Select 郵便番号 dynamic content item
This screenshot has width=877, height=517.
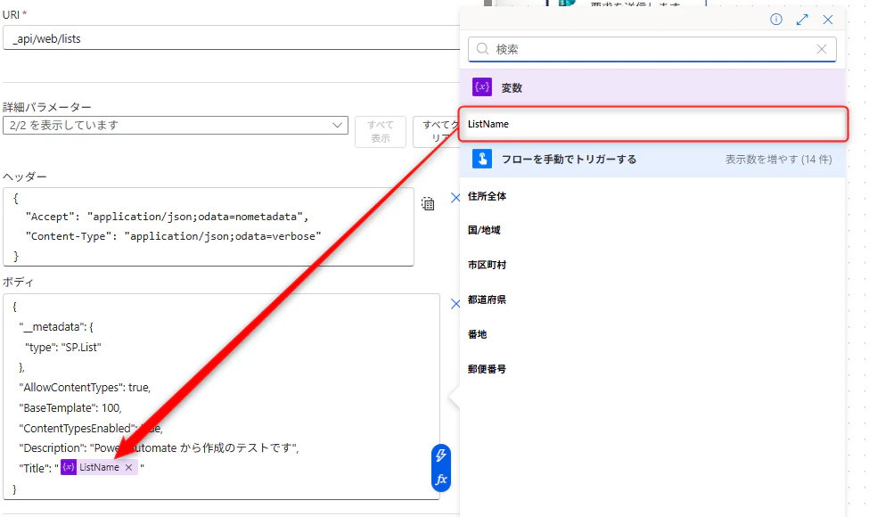[487, 369]
